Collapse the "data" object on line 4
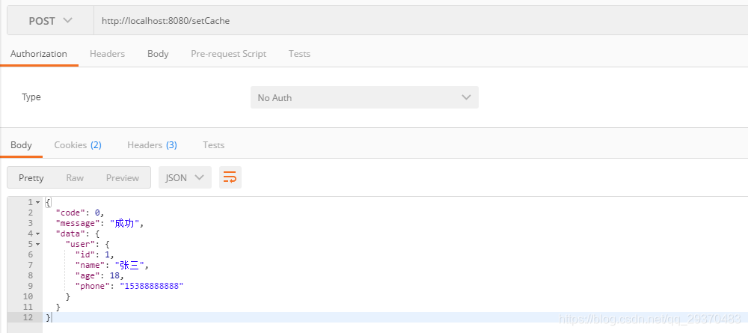The image size is (748, 333). (38, 233)
